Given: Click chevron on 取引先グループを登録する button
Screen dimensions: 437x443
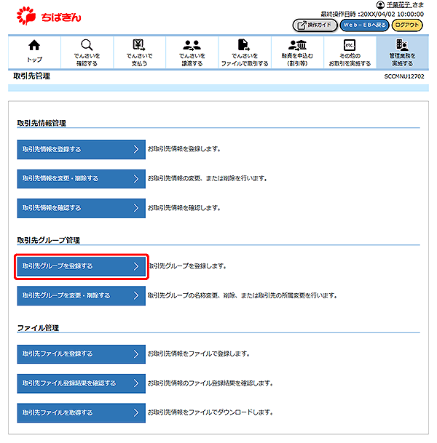Looking at the screenshot, I should click(136, 266).
